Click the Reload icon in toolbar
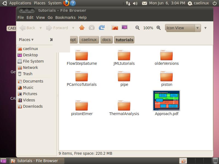The image size is (219, 164). tap(102, 28)
